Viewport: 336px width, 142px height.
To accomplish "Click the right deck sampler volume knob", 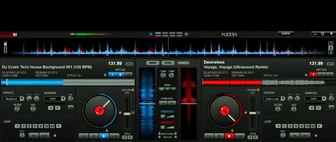I will click(x=331, y=99).
